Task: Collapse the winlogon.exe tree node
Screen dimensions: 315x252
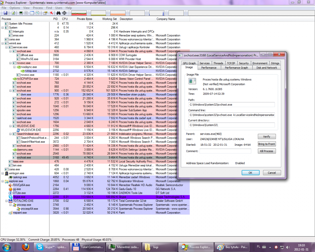Action: [x=3, y=173]
